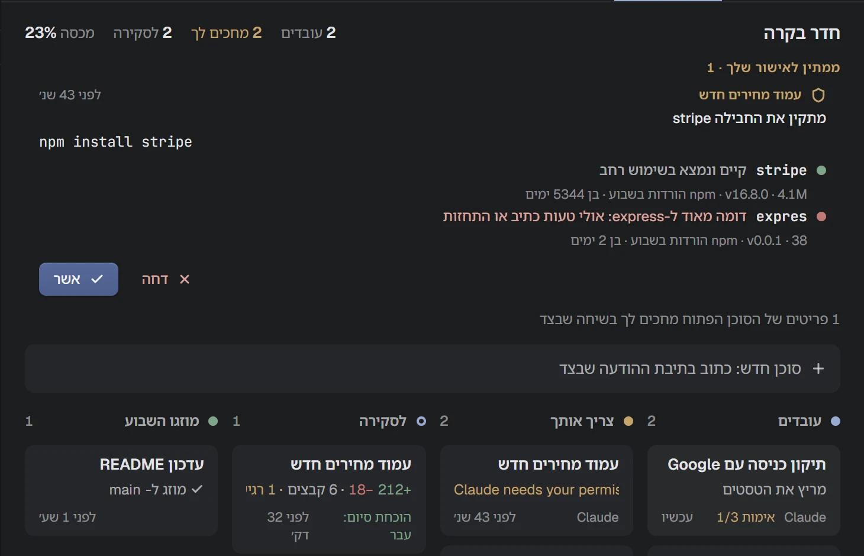Approve the request with the אשר button

(x=79, y=279)
